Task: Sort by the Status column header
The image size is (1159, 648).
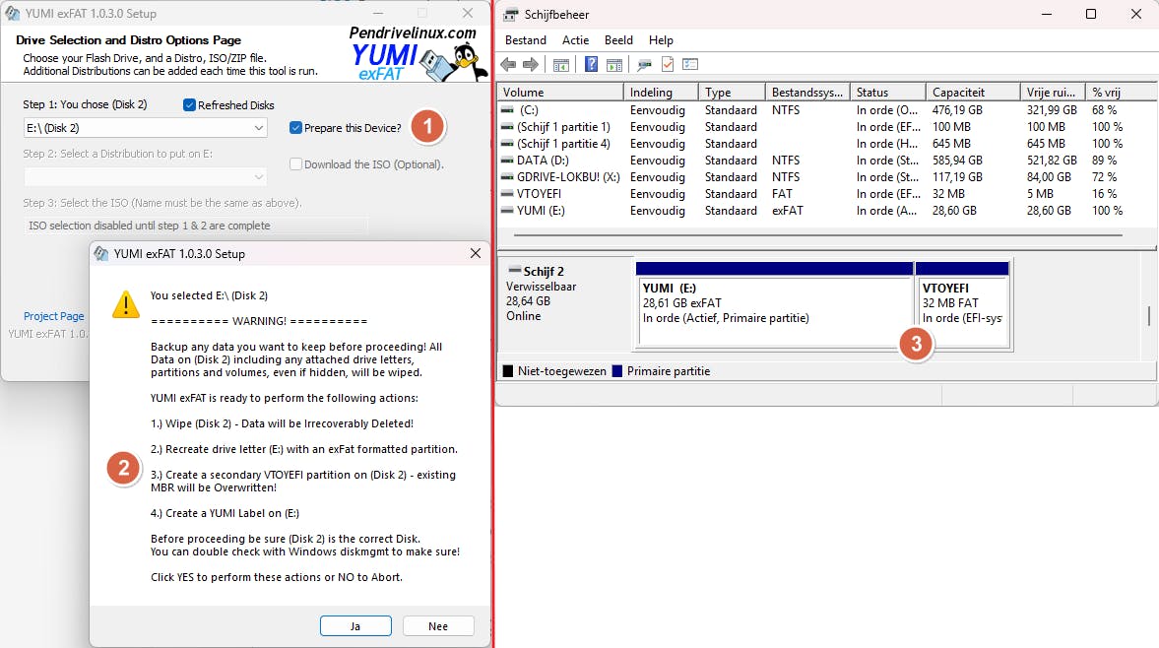Action: pos(888,92)
